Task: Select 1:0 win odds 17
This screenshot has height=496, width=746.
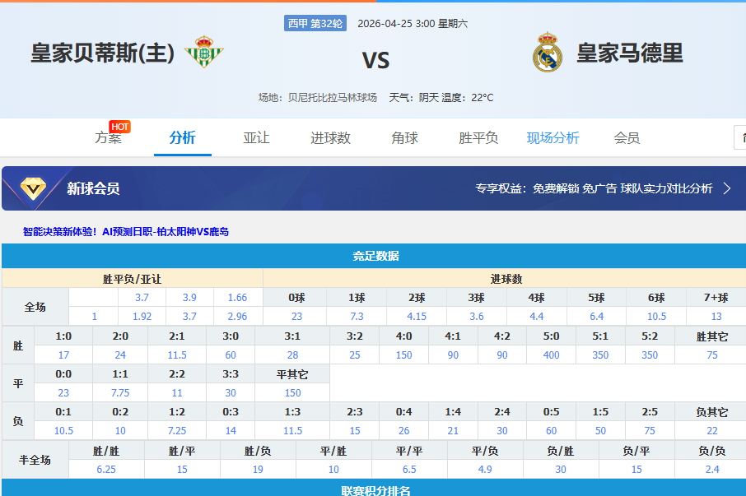Action: tap(63, 355)
